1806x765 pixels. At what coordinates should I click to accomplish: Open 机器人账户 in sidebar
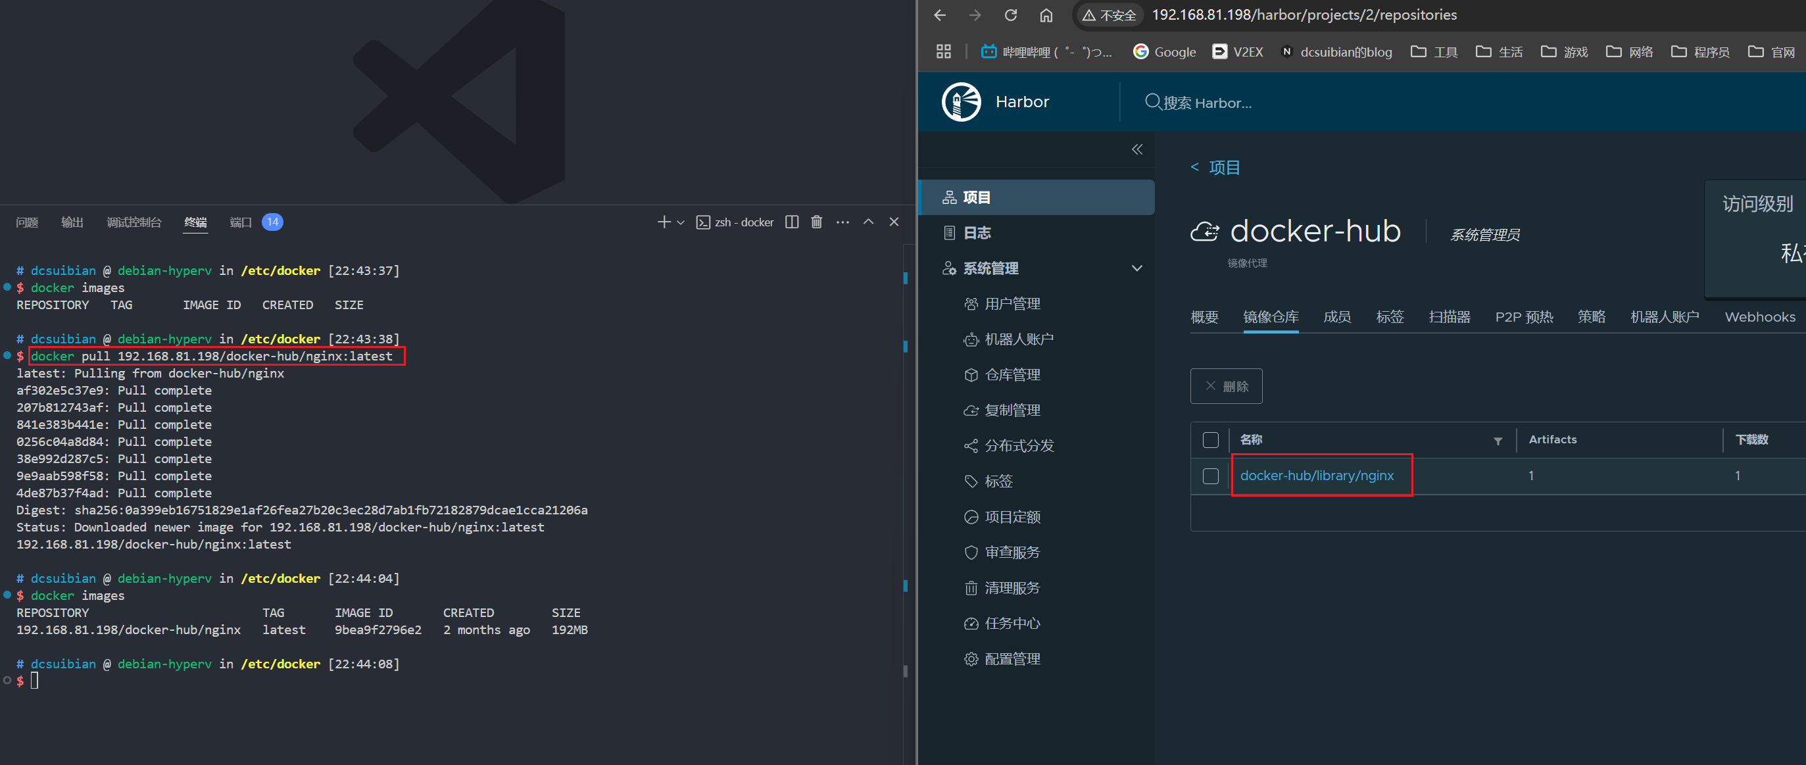pos(1010,339)
